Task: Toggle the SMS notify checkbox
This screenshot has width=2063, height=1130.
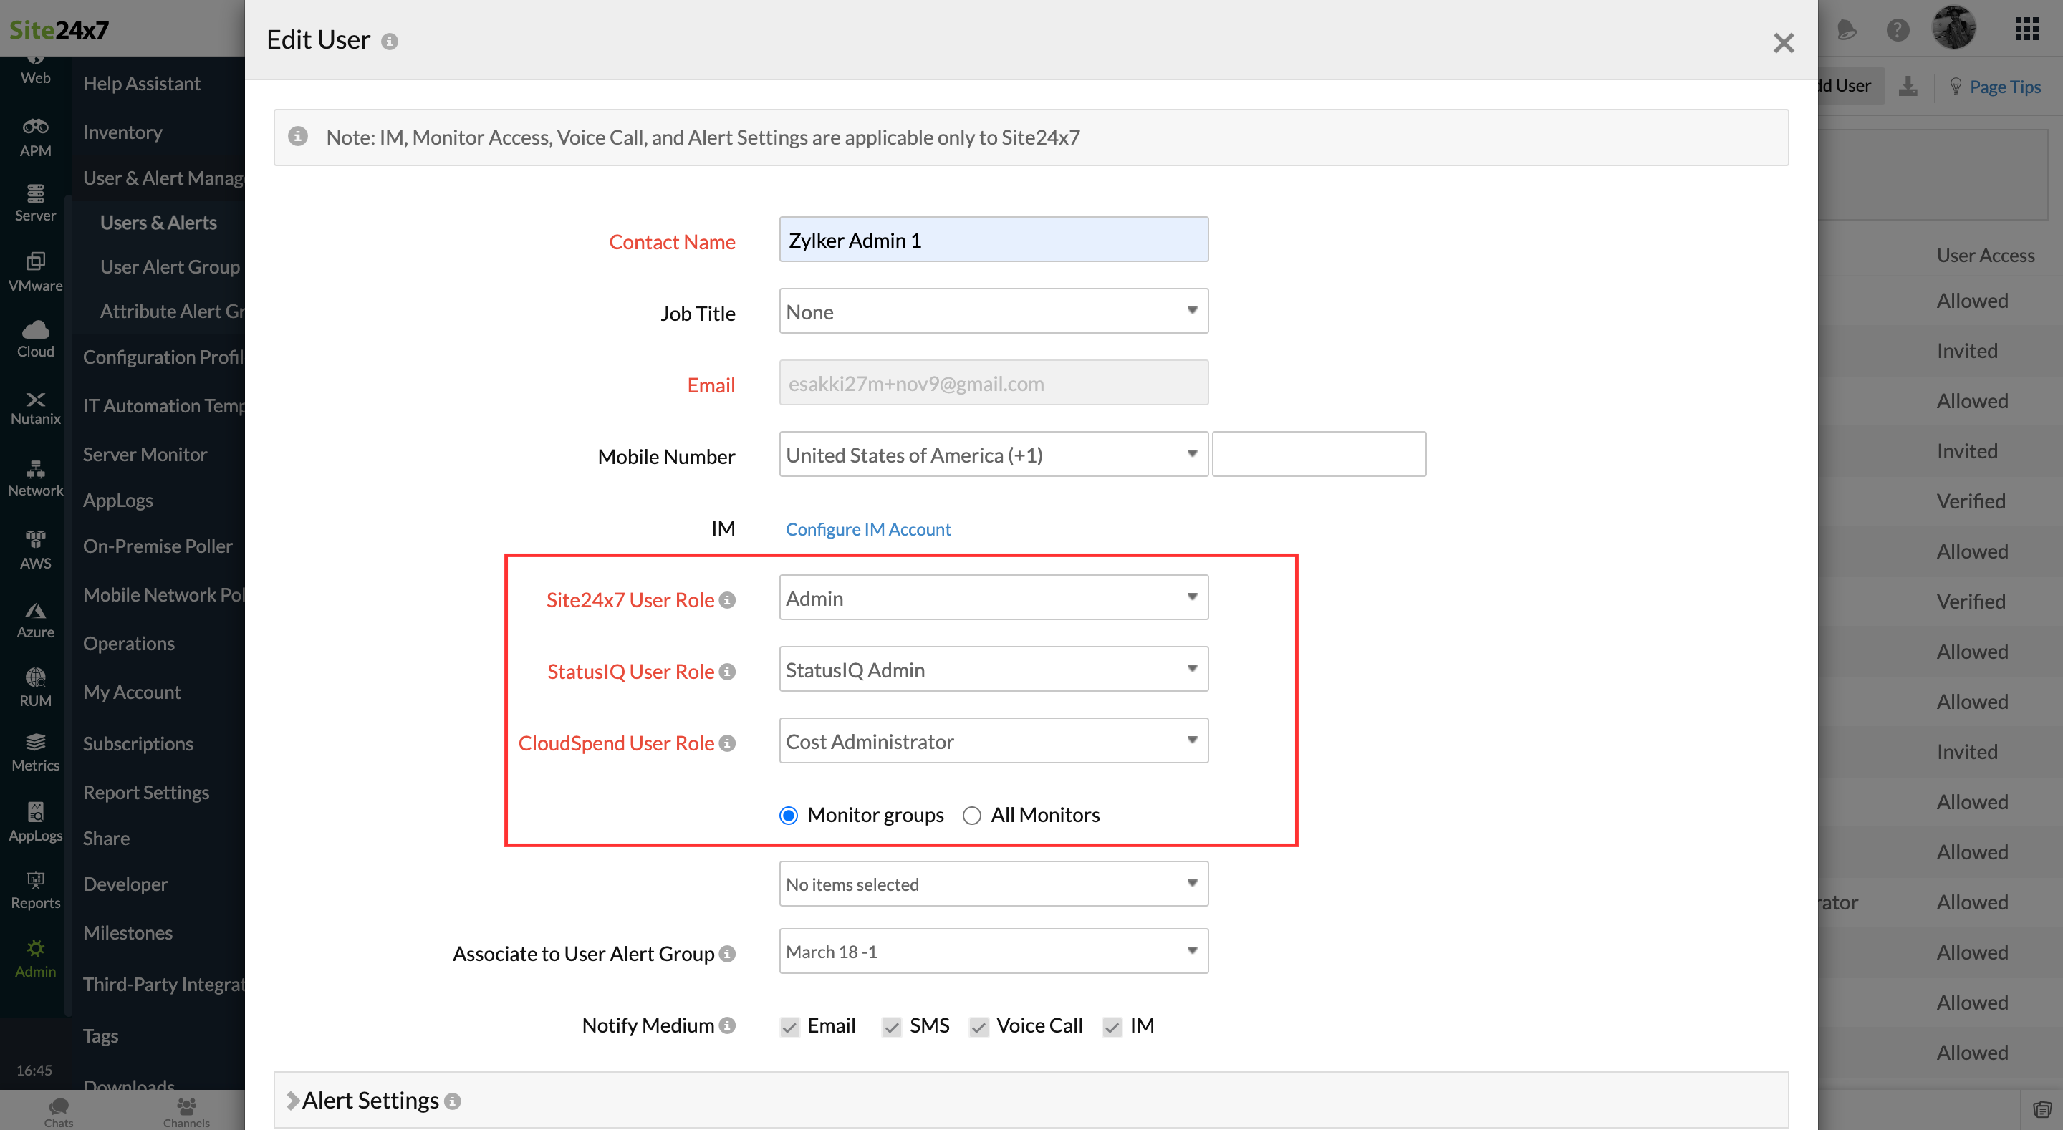Action: coord(890,1027)
